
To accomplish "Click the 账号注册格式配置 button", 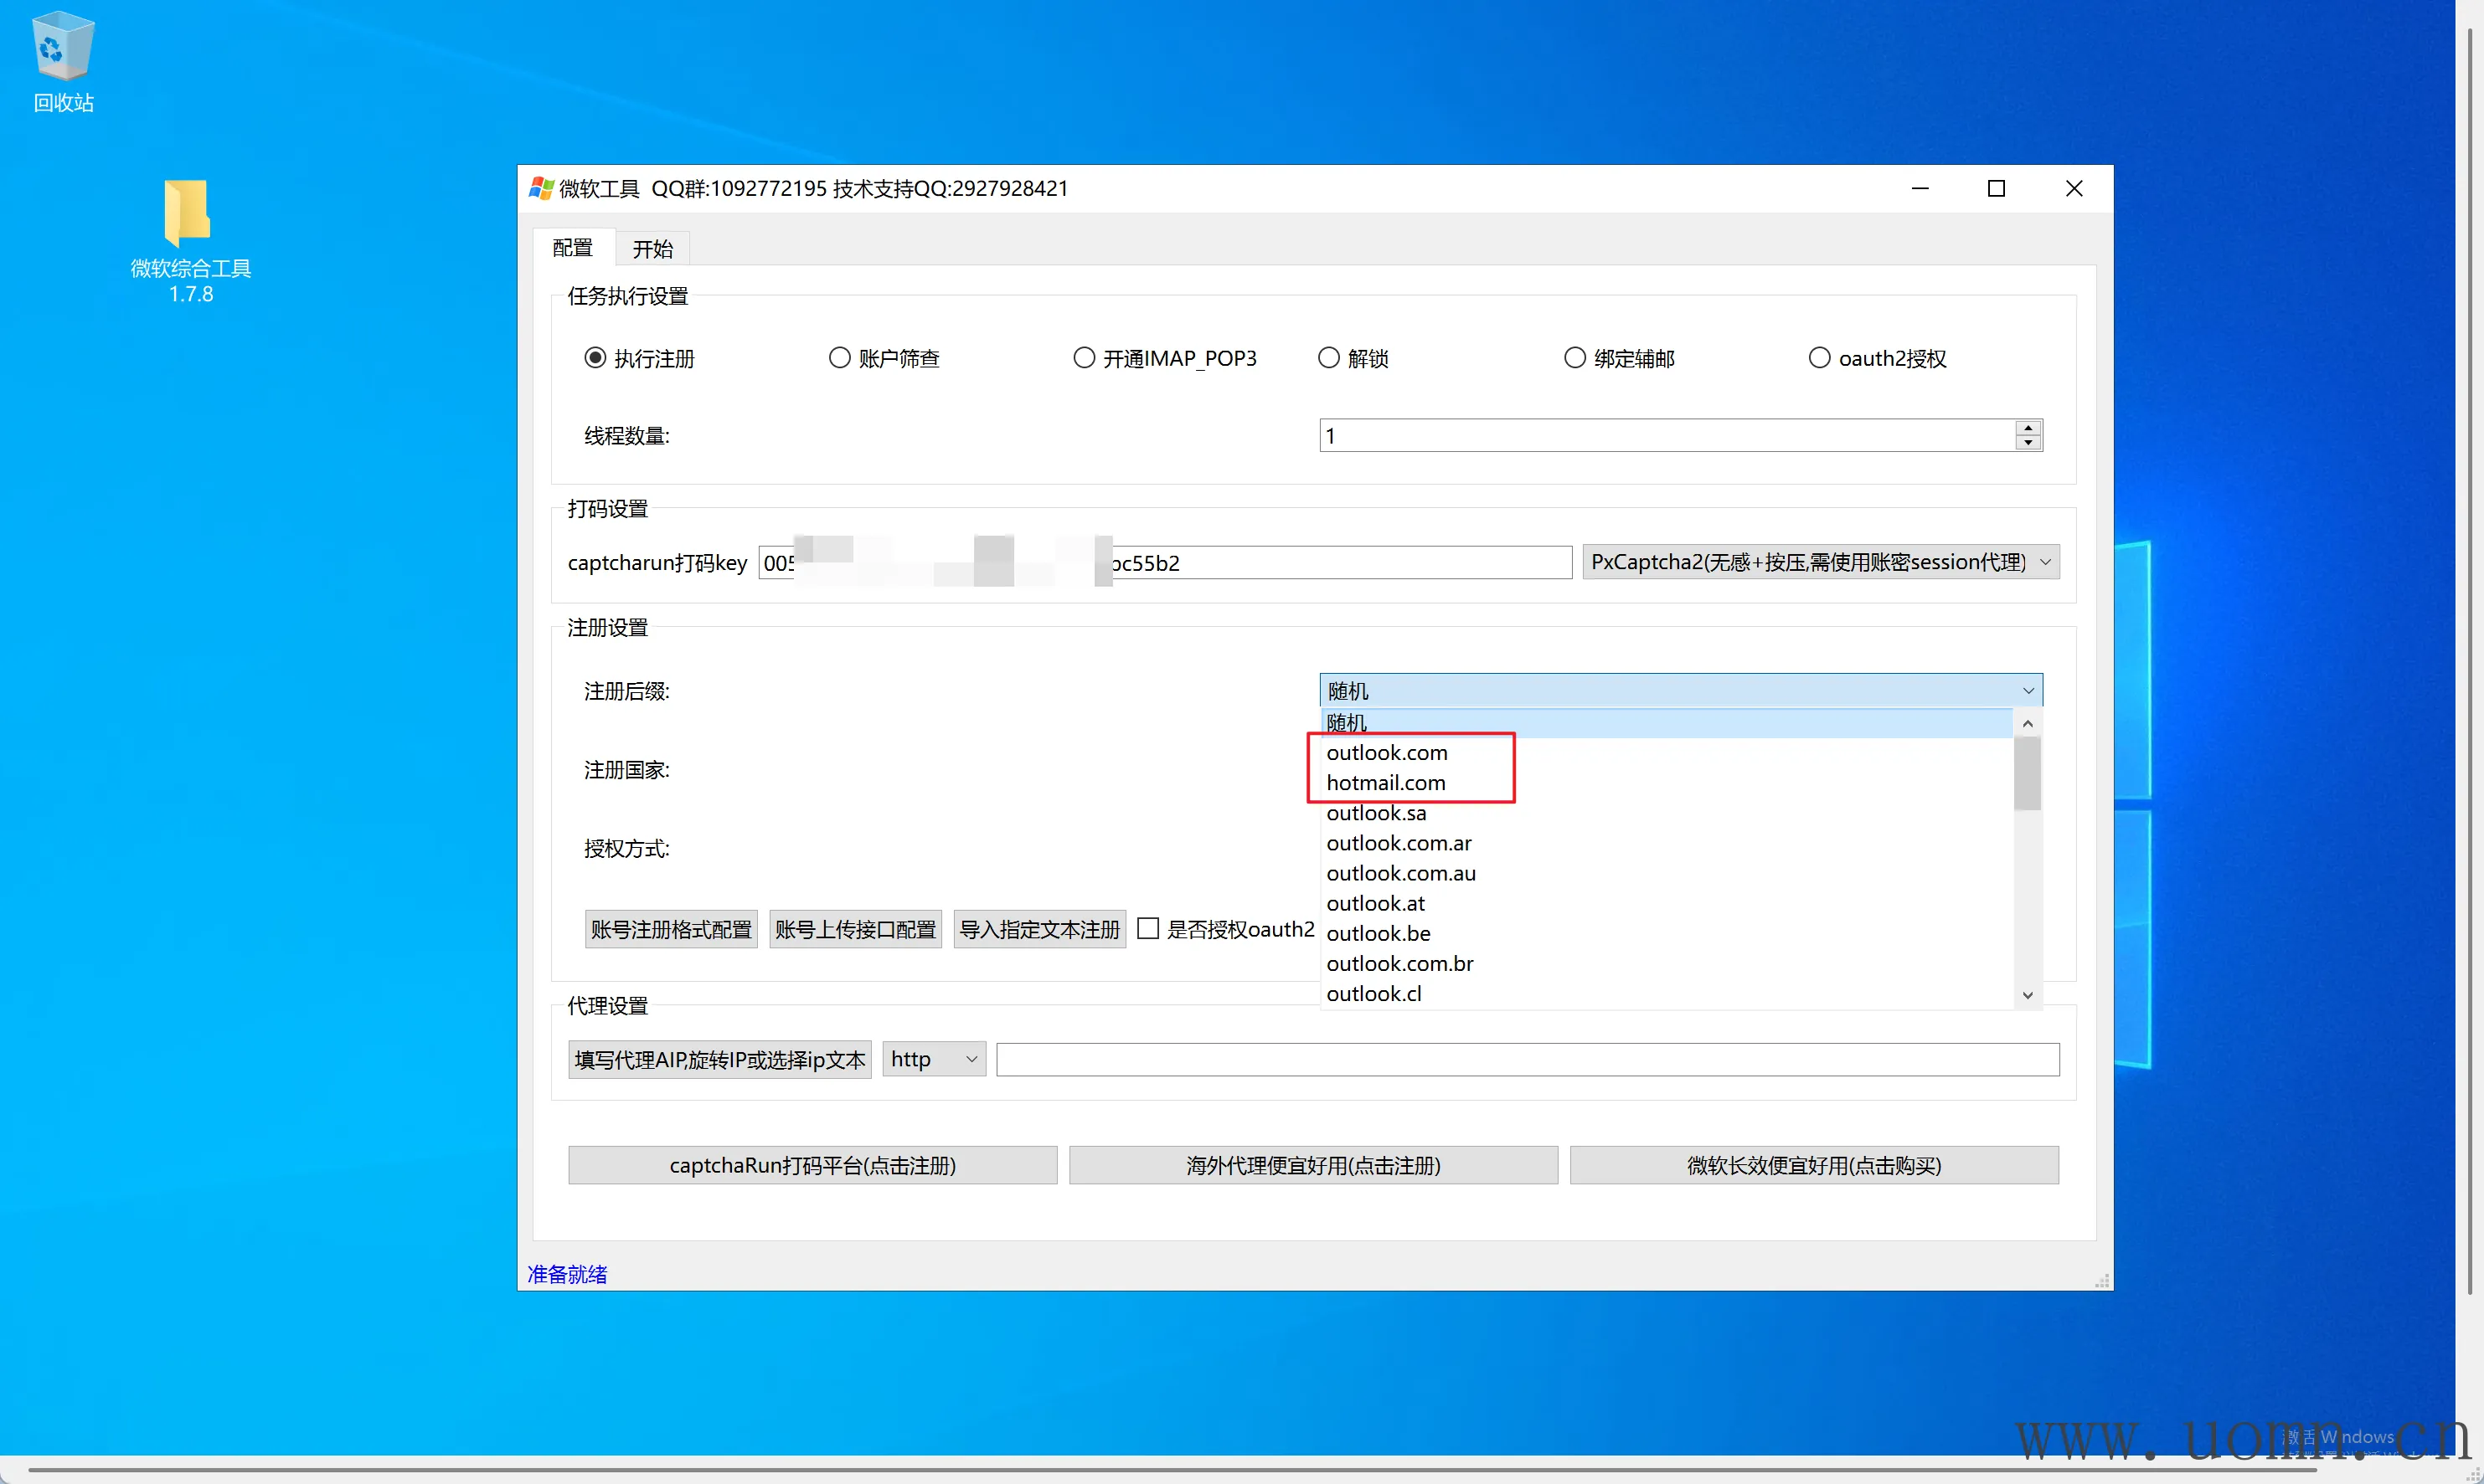I will (x=672, y=929).
